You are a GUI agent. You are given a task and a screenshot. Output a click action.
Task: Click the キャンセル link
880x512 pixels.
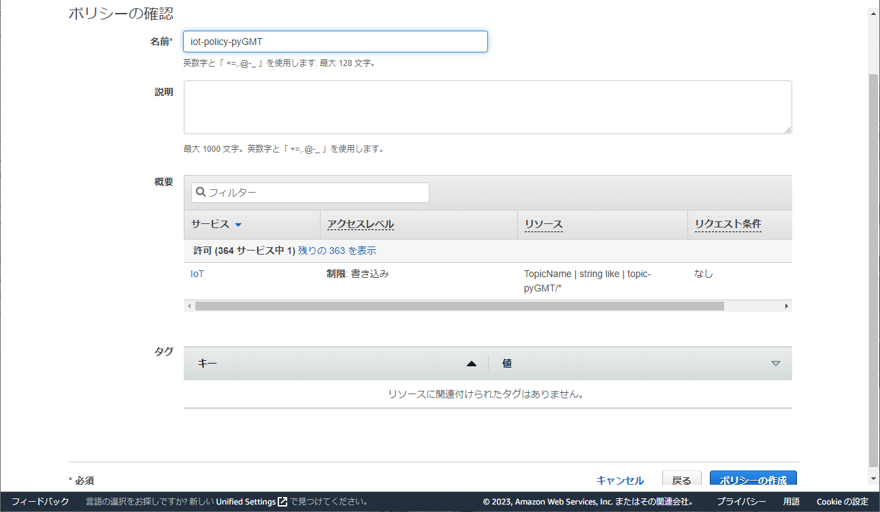click(620, 481)
